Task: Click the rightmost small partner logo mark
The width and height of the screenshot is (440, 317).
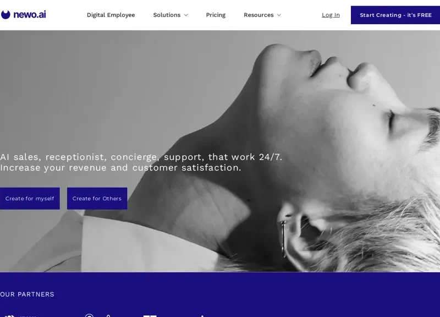Action: click(202, 316)
